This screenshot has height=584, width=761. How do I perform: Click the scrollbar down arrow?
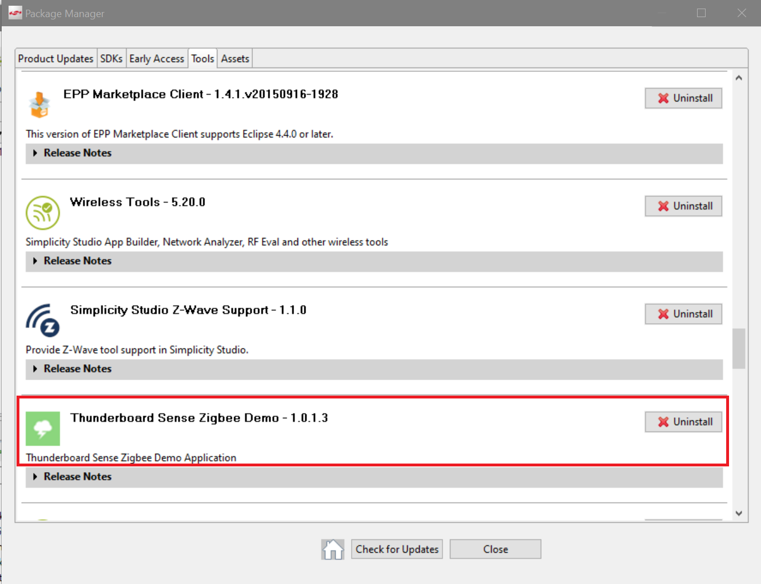click(x=738, y=513)
